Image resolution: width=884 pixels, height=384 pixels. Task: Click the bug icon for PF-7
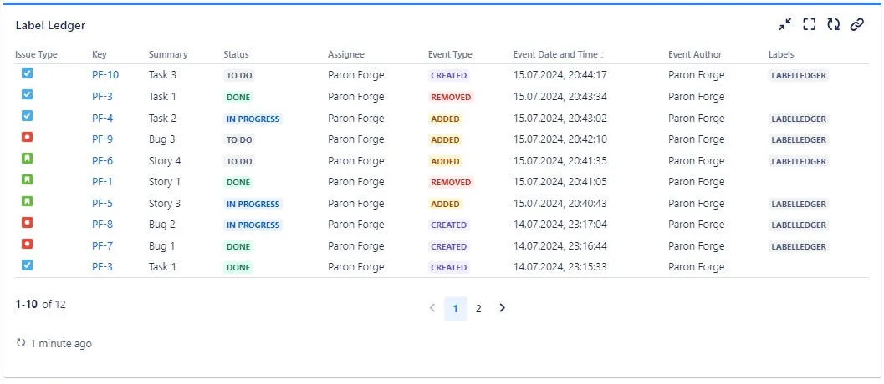[x=27, y=244]
